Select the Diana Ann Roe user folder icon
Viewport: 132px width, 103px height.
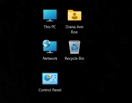[75, 15]
